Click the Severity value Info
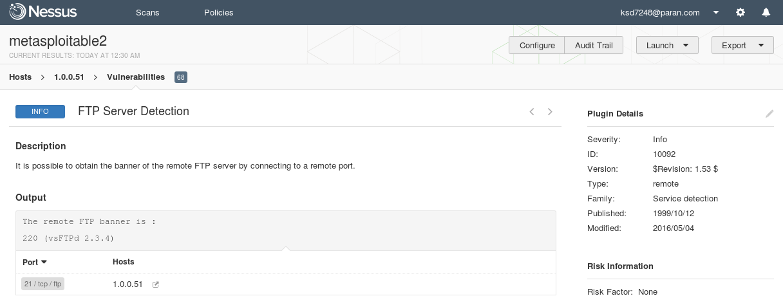The width and height of the screenshot is (783, 305). (660, 139)
